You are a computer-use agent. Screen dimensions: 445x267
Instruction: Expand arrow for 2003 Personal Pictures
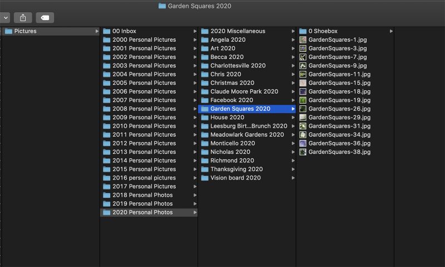[195, 66]
